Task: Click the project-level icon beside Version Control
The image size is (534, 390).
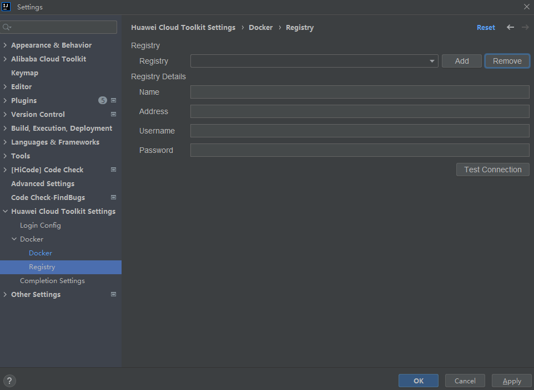Action: point(114,114)
